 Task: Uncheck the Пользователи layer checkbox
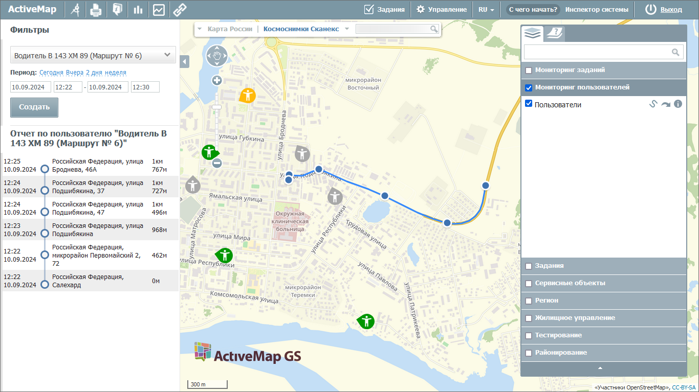[x=529, y=104]
